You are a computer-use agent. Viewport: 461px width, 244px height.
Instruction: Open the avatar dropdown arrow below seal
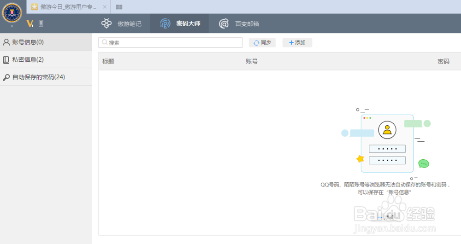(x=12, y=26)
